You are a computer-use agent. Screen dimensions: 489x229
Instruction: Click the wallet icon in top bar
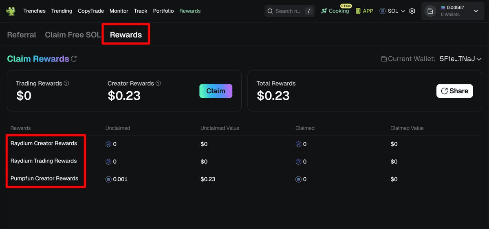(430, 11)
